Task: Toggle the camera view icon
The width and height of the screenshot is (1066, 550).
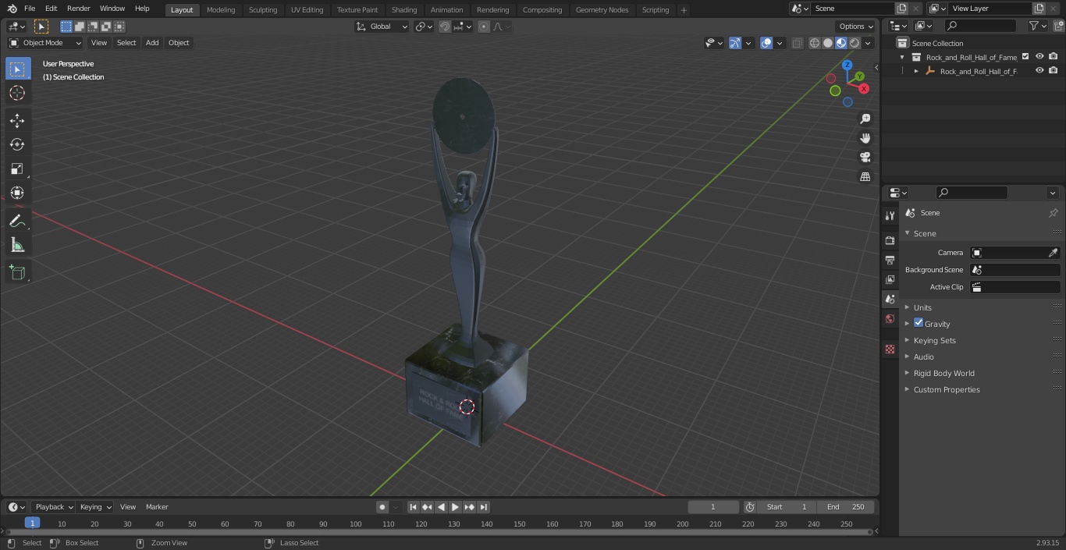Action: [865, 157]
